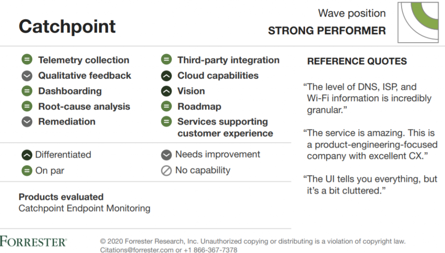Image resolution: width=445 pixels, height=253 pixels.
Task: Click the green icon next to Dashboarding
Action: 27,91
